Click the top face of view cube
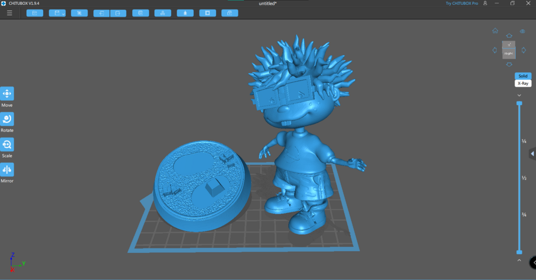Screen dimensions: 536x280 509,44
